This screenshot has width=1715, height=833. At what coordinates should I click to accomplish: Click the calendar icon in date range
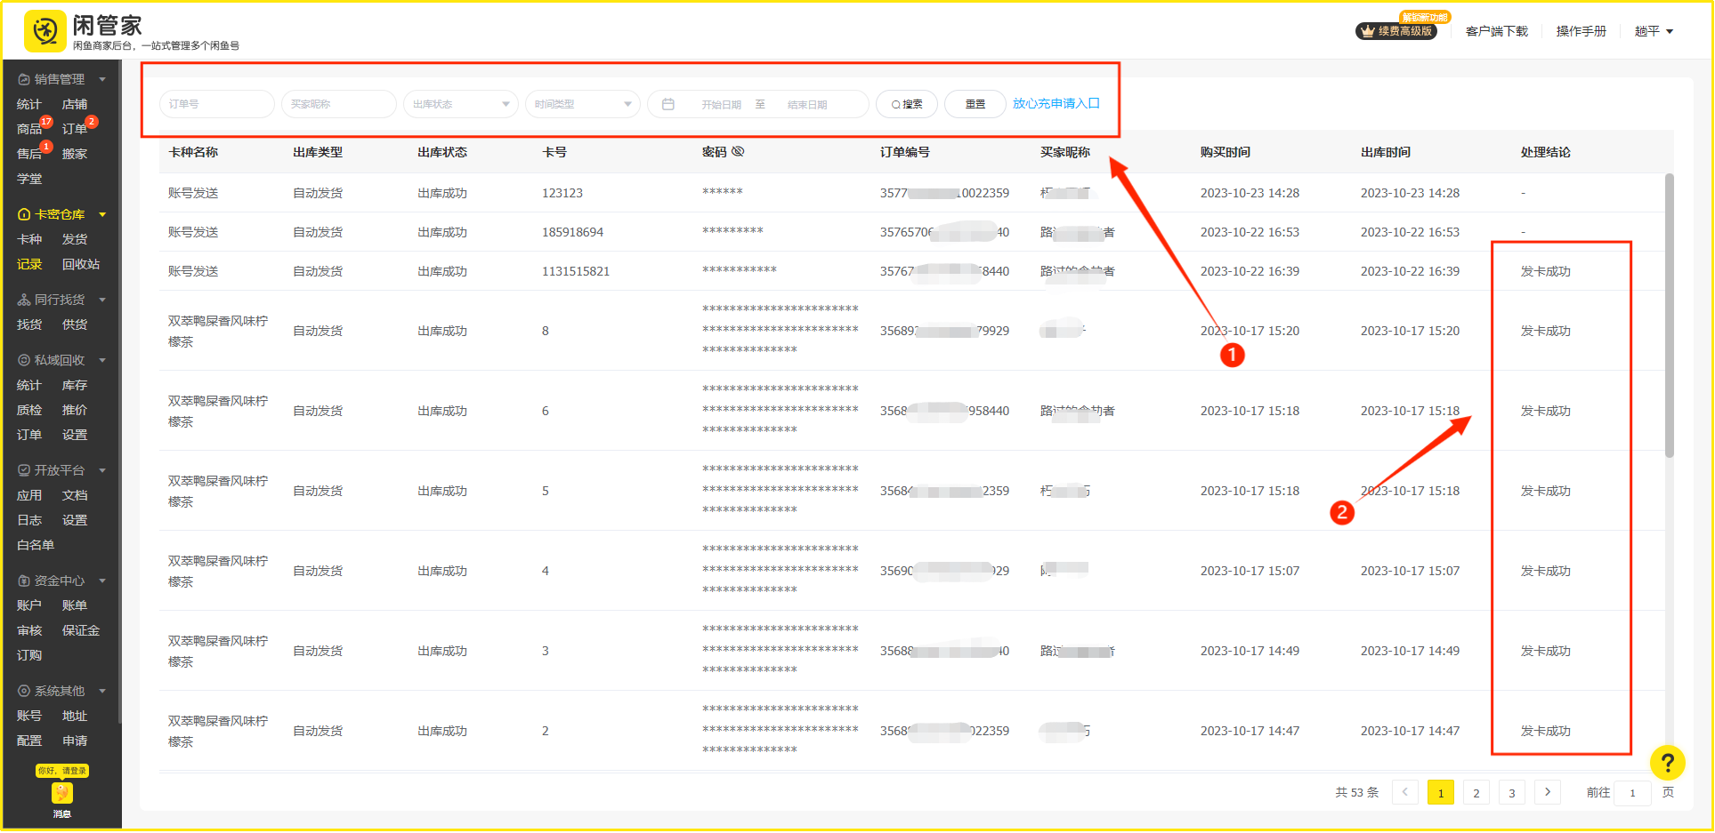[668, 104]
